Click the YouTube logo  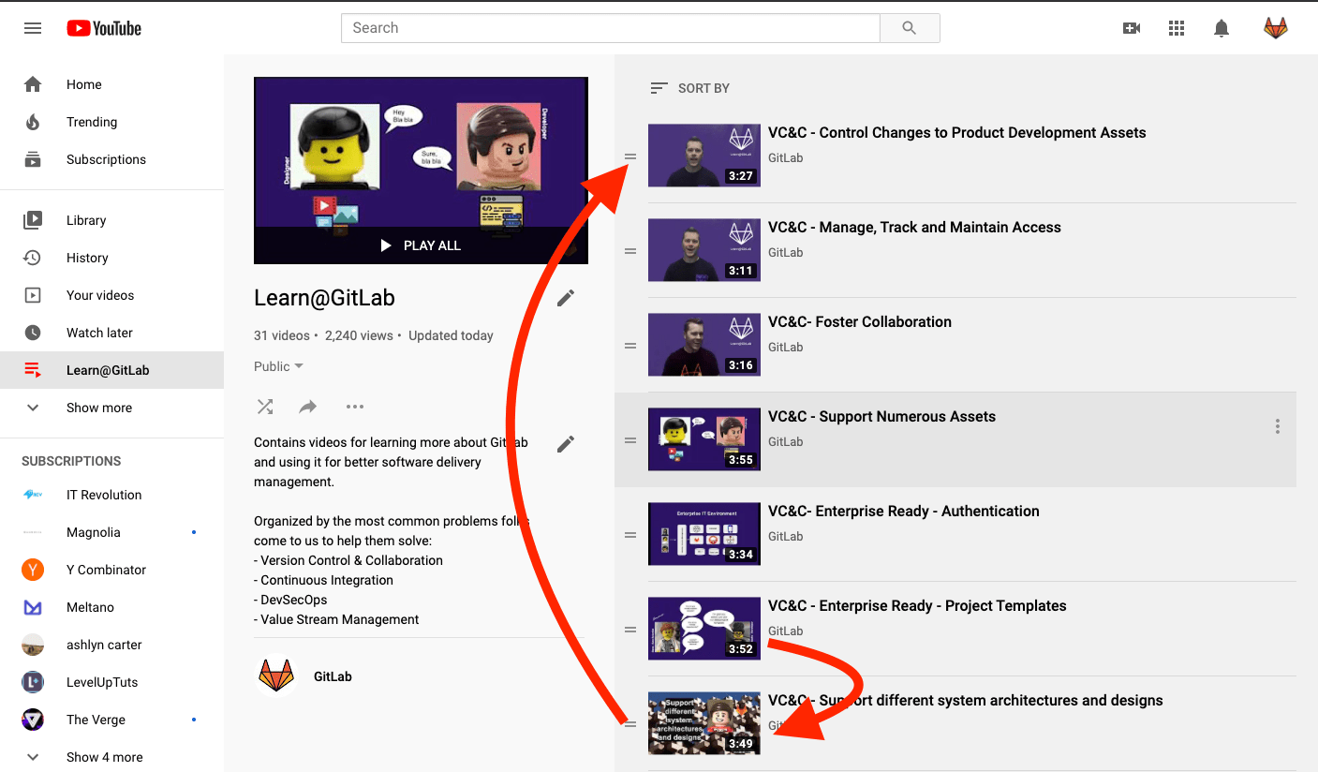(103, 28)
